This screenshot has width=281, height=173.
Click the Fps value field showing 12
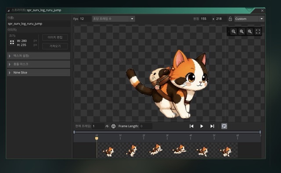click(x=85, y=19)
